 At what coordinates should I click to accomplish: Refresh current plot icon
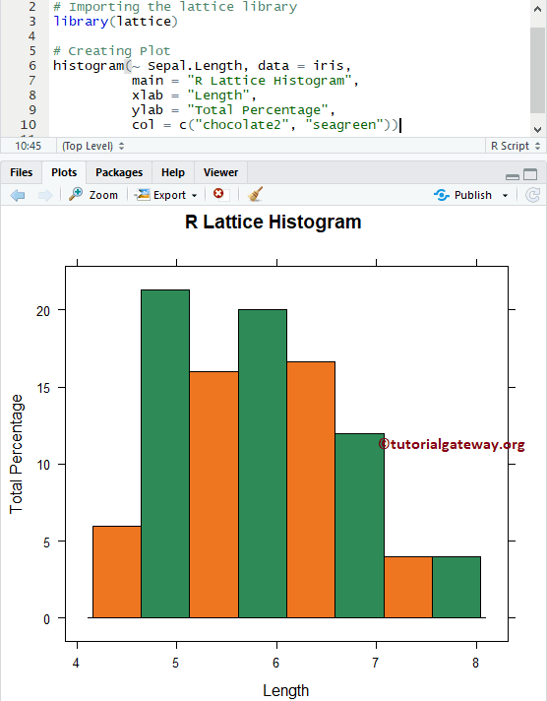pos(532,195)
